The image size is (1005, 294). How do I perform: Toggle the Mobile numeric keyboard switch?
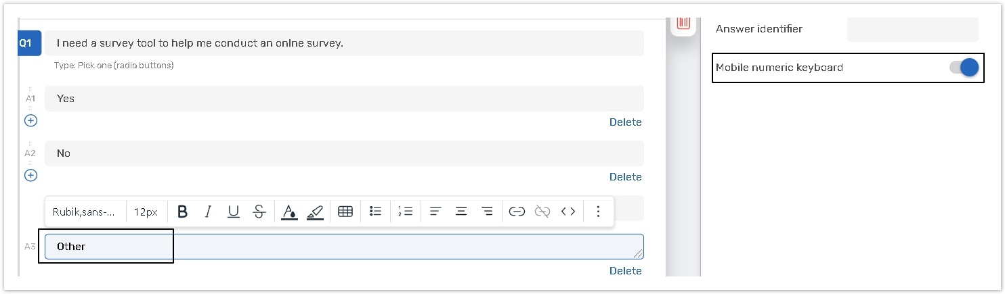point(964,68)
